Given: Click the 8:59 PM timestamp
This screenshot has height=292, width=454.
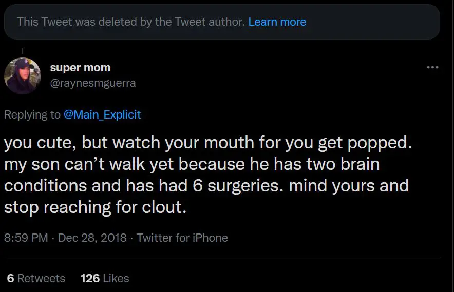Looking at the screenshot, I should (26, 238).
